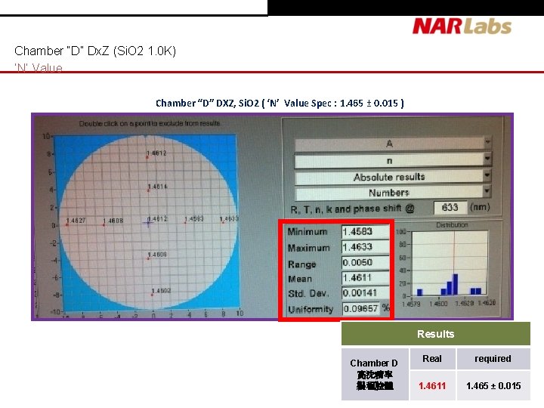Click the 'Std. Dev.' label
The image size is (544, 408).
pyautogui.click(x=308, y=293)
